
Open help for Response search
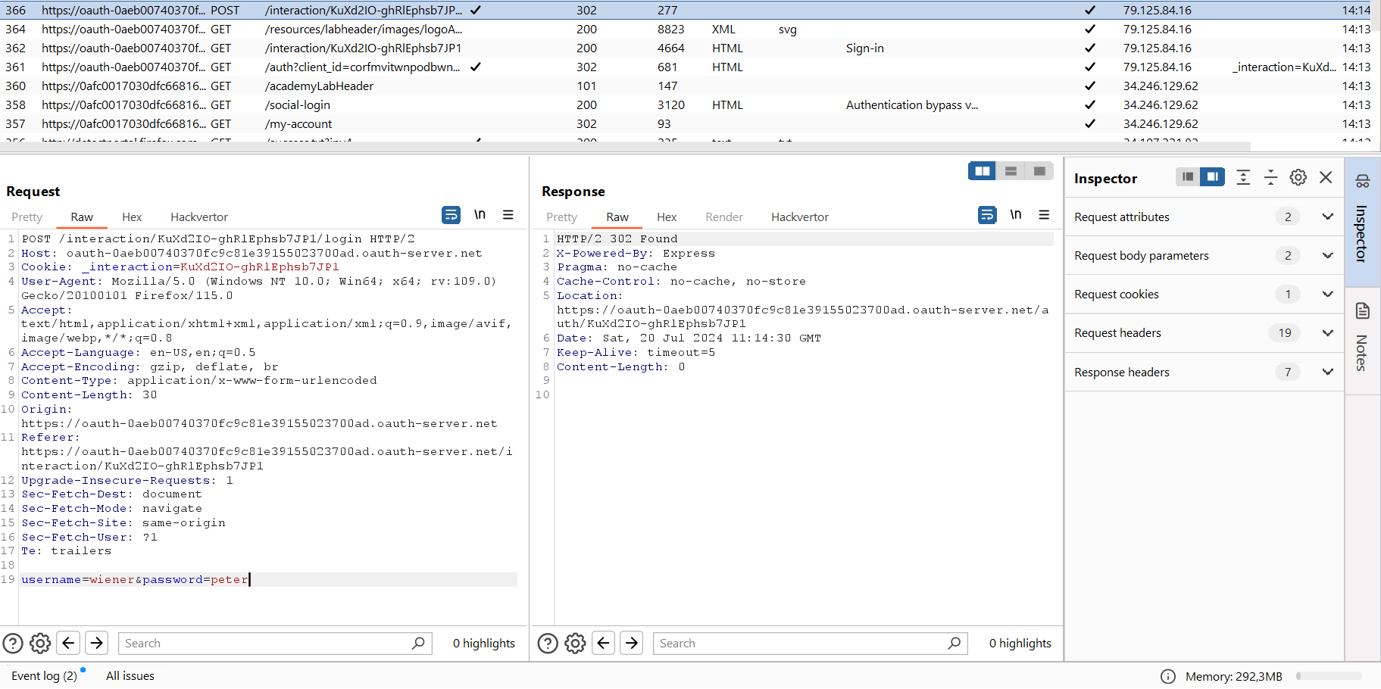548,644
